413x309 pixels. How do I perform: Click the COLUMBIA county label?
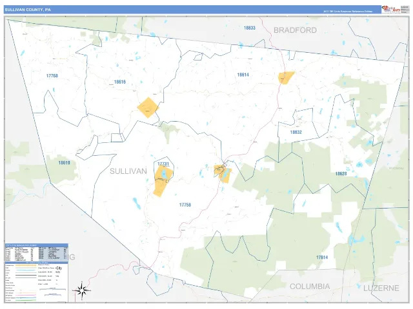click(310, 286)
